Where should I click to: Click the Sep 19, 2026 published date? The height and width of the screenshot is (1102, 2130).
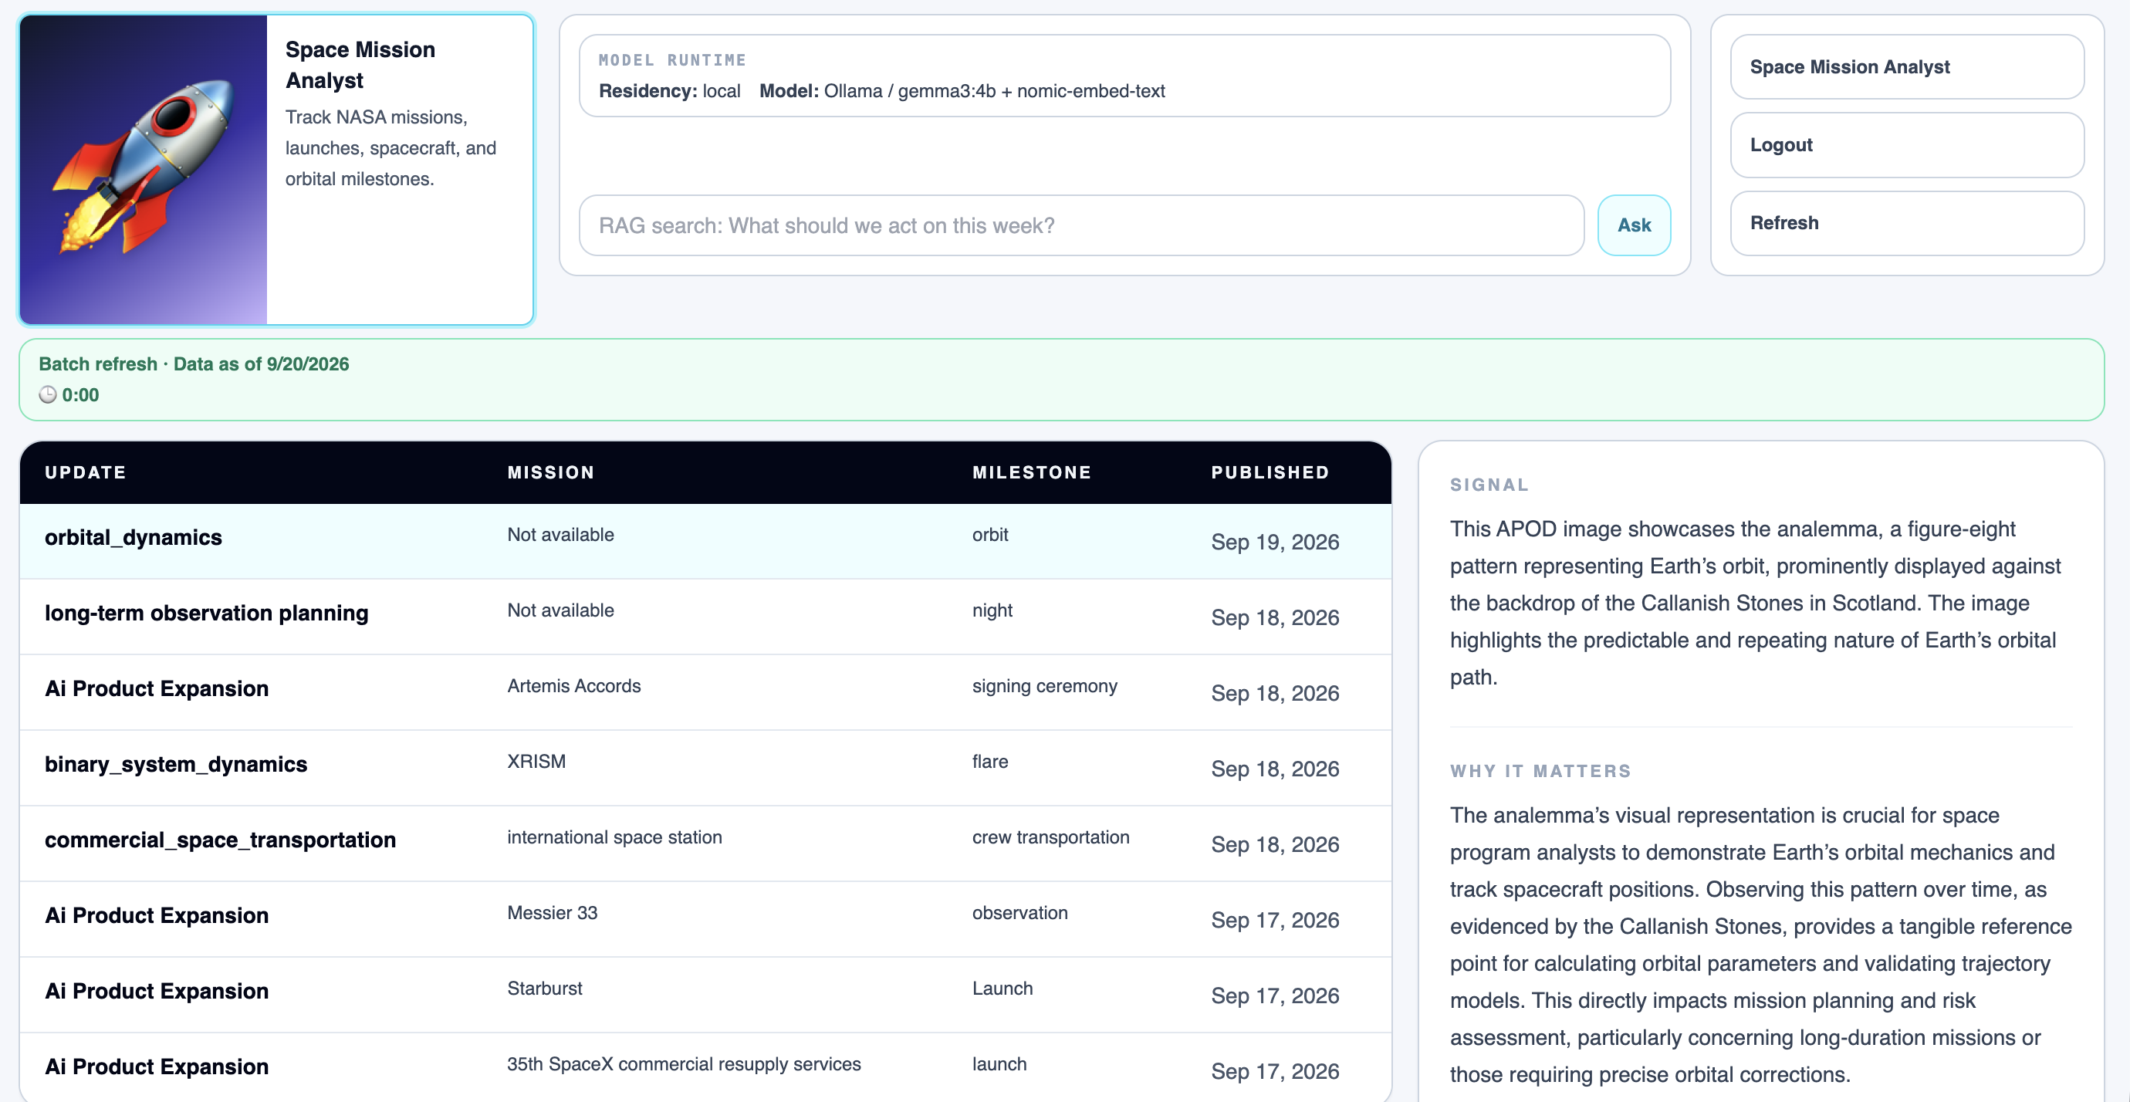[x=1274, y=543]
